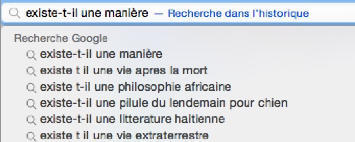This screenshot has height=142, width=355.
Task: Open 'Recherche dans l'historique' link
Action: [x=238, y=13]
